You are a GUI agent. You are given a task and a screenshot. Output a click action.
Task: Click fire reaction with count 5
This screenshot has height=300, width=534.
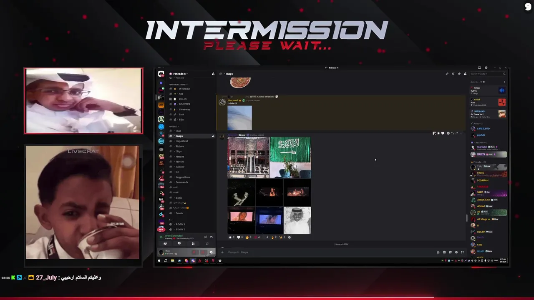(x=249, y=237)
